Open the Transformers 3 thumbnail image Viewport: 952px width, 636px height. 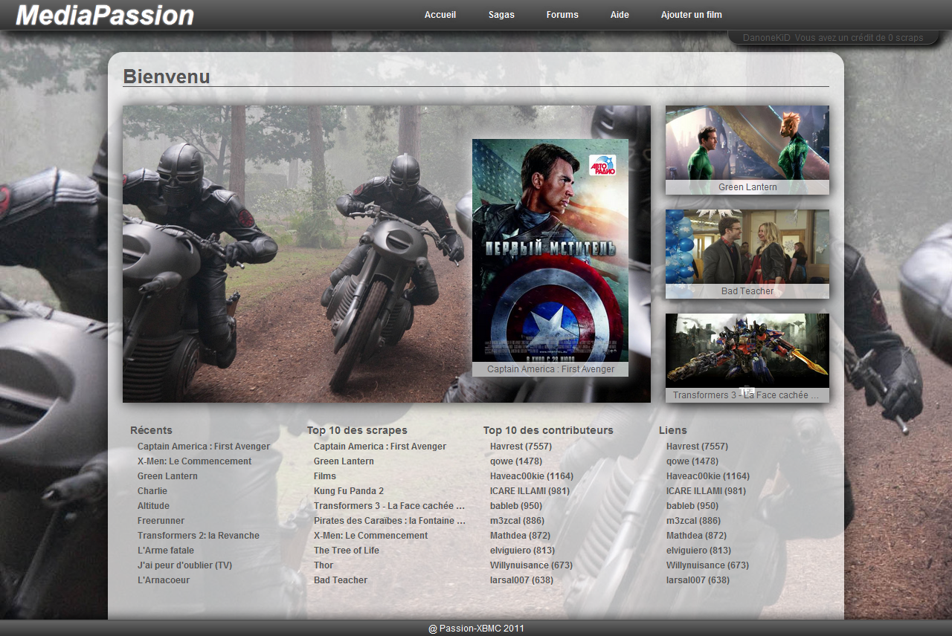click(x=747, y=351)
